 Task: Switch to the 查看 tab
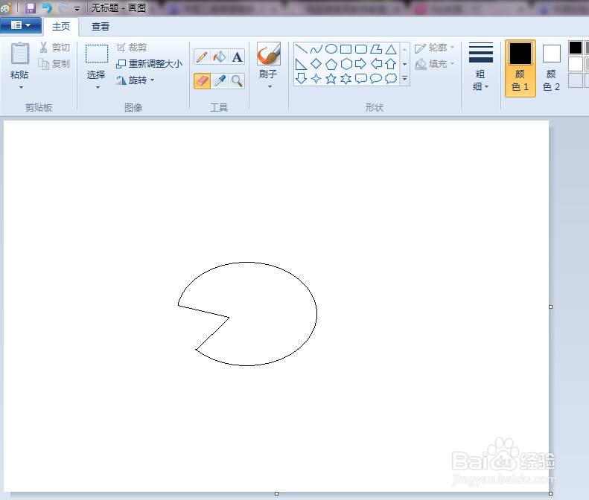(101, 27)
